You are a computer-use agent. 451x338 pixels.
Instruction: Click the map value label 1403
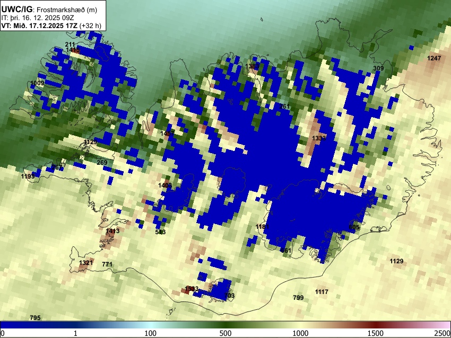(x=165, y=185)
